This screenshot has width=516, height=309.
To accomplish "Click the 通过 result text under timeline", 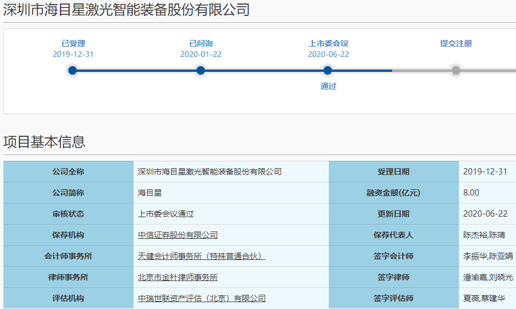I will tap(328, 86).
